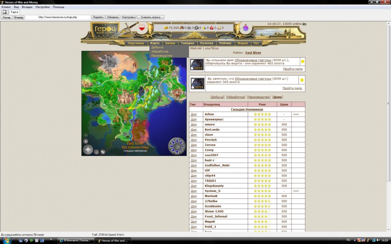The image size is (391, 244).
Task: Zoom out the map with minus button
Action: coord(86,135)
